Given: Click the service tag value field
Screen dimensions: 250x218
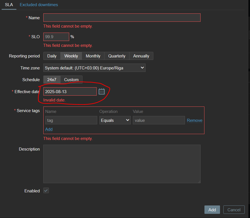Looking at the screenshot, I should (159, 120).
